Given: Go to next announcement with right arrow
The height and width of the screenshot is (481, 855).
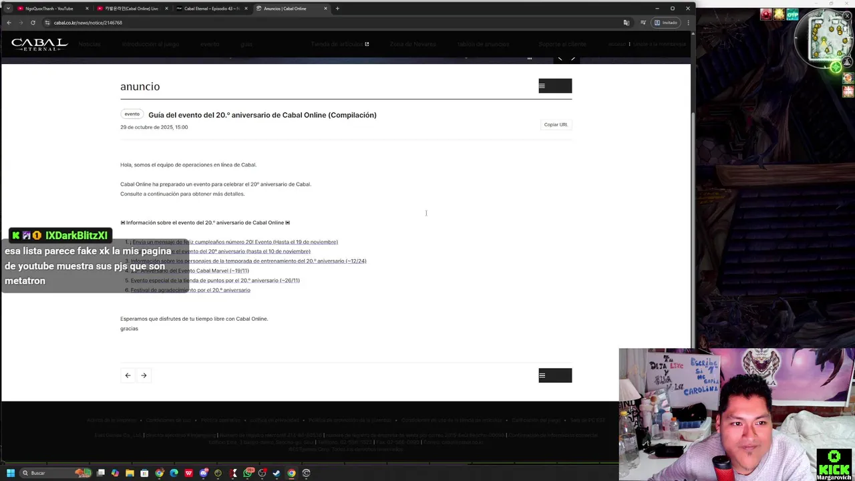Looking at the screenshot, I should pyautogui.click(x=144, y=375).
